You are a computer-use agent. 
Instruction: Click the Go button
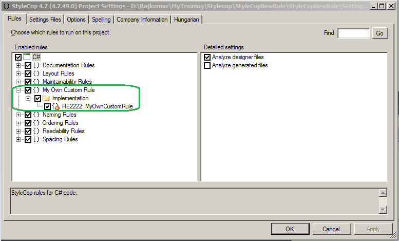point(380,33)
